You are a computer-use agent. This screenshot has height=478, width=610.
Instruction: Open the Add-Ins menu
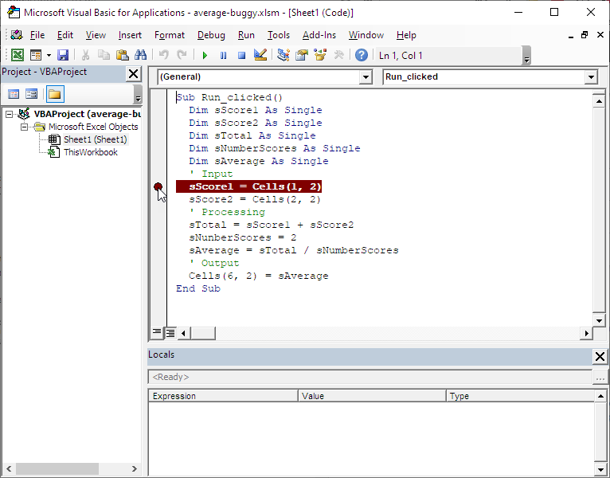click(319, 35)
